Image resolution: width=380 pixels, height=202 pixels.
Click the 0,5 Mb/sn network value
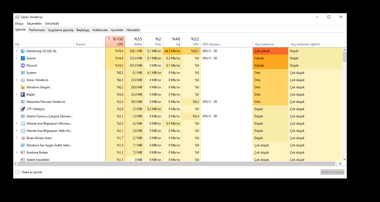[x=172, y=124]
